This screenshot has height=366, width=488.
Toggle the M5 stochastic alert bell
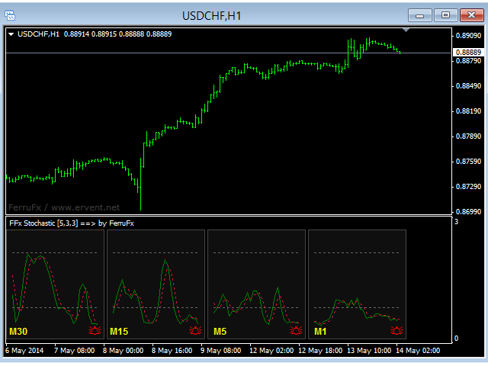click(296, 330)
